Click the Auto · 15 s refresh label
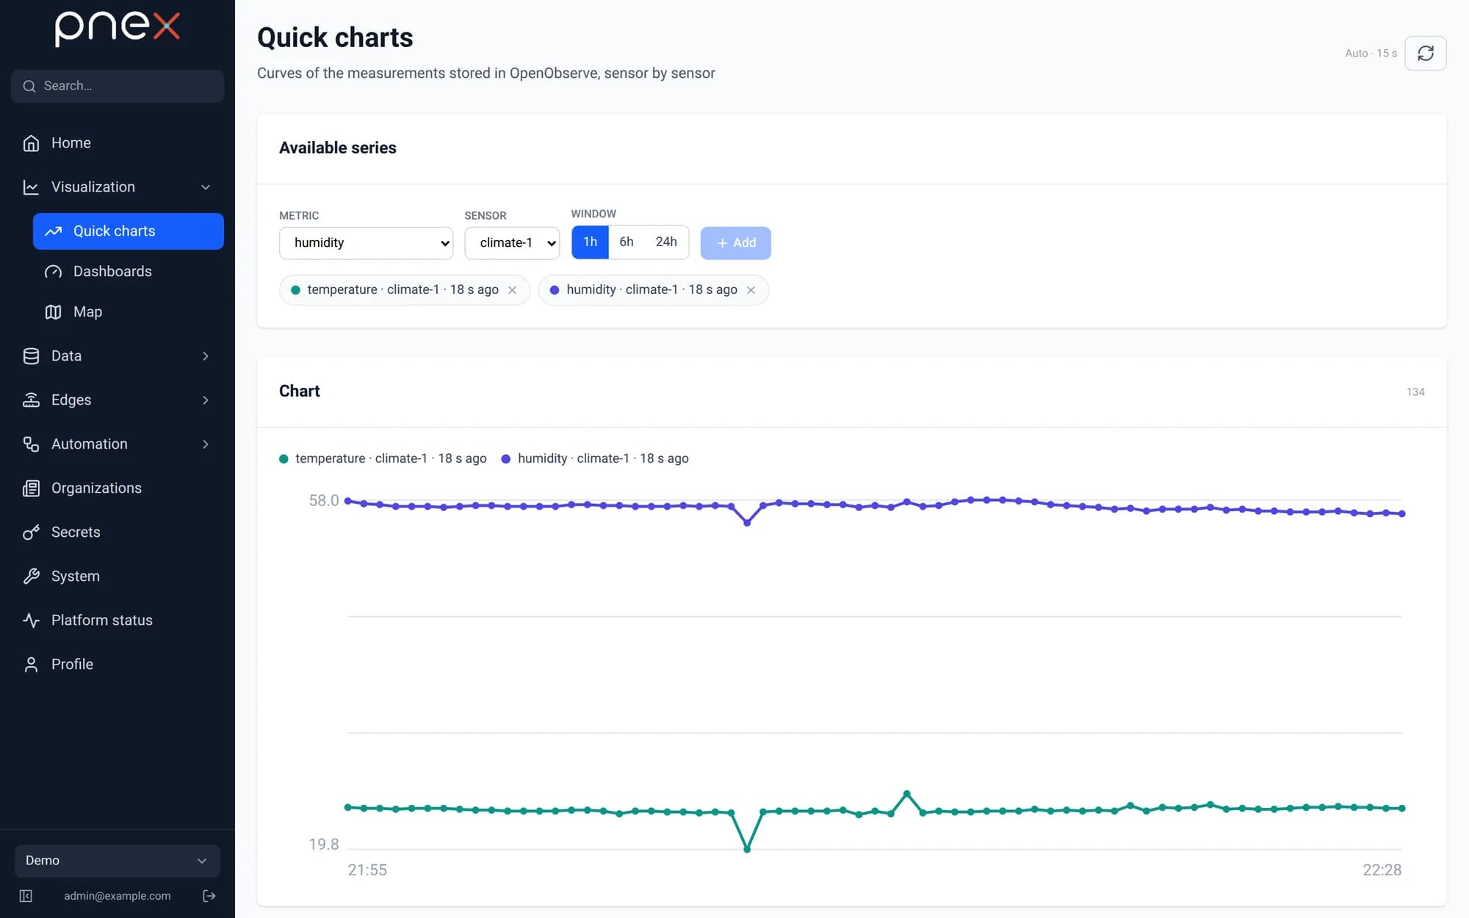The height and width of the screenshot is (918, 1469). click(x=1371, y=54)
